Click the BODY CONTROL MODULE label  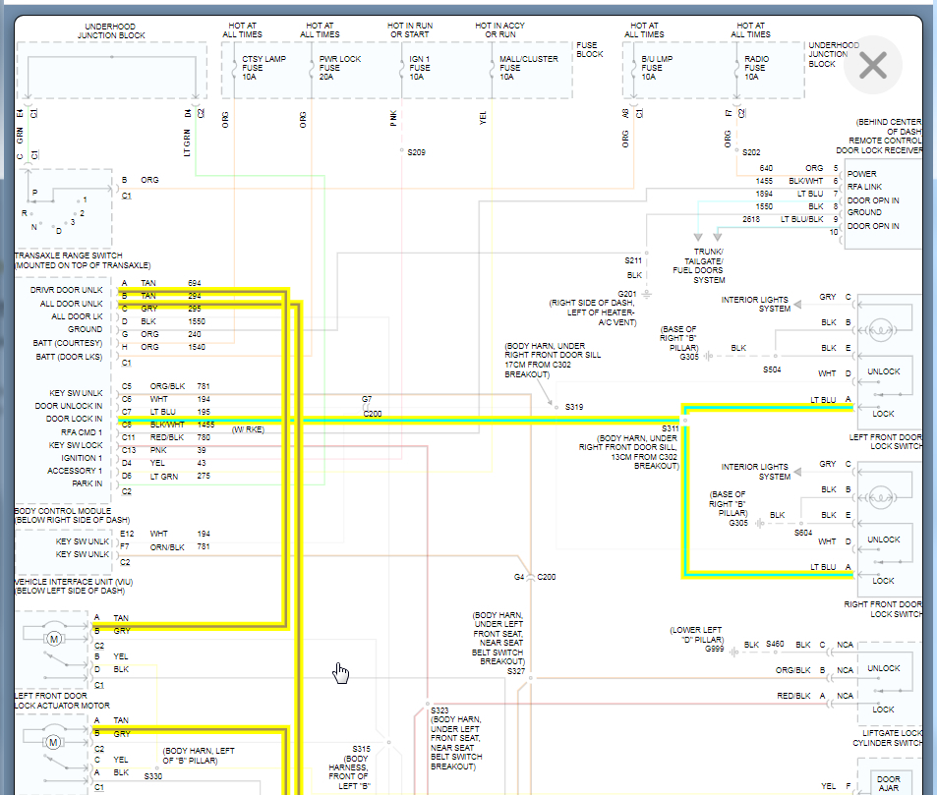click(x=63, y=511)
